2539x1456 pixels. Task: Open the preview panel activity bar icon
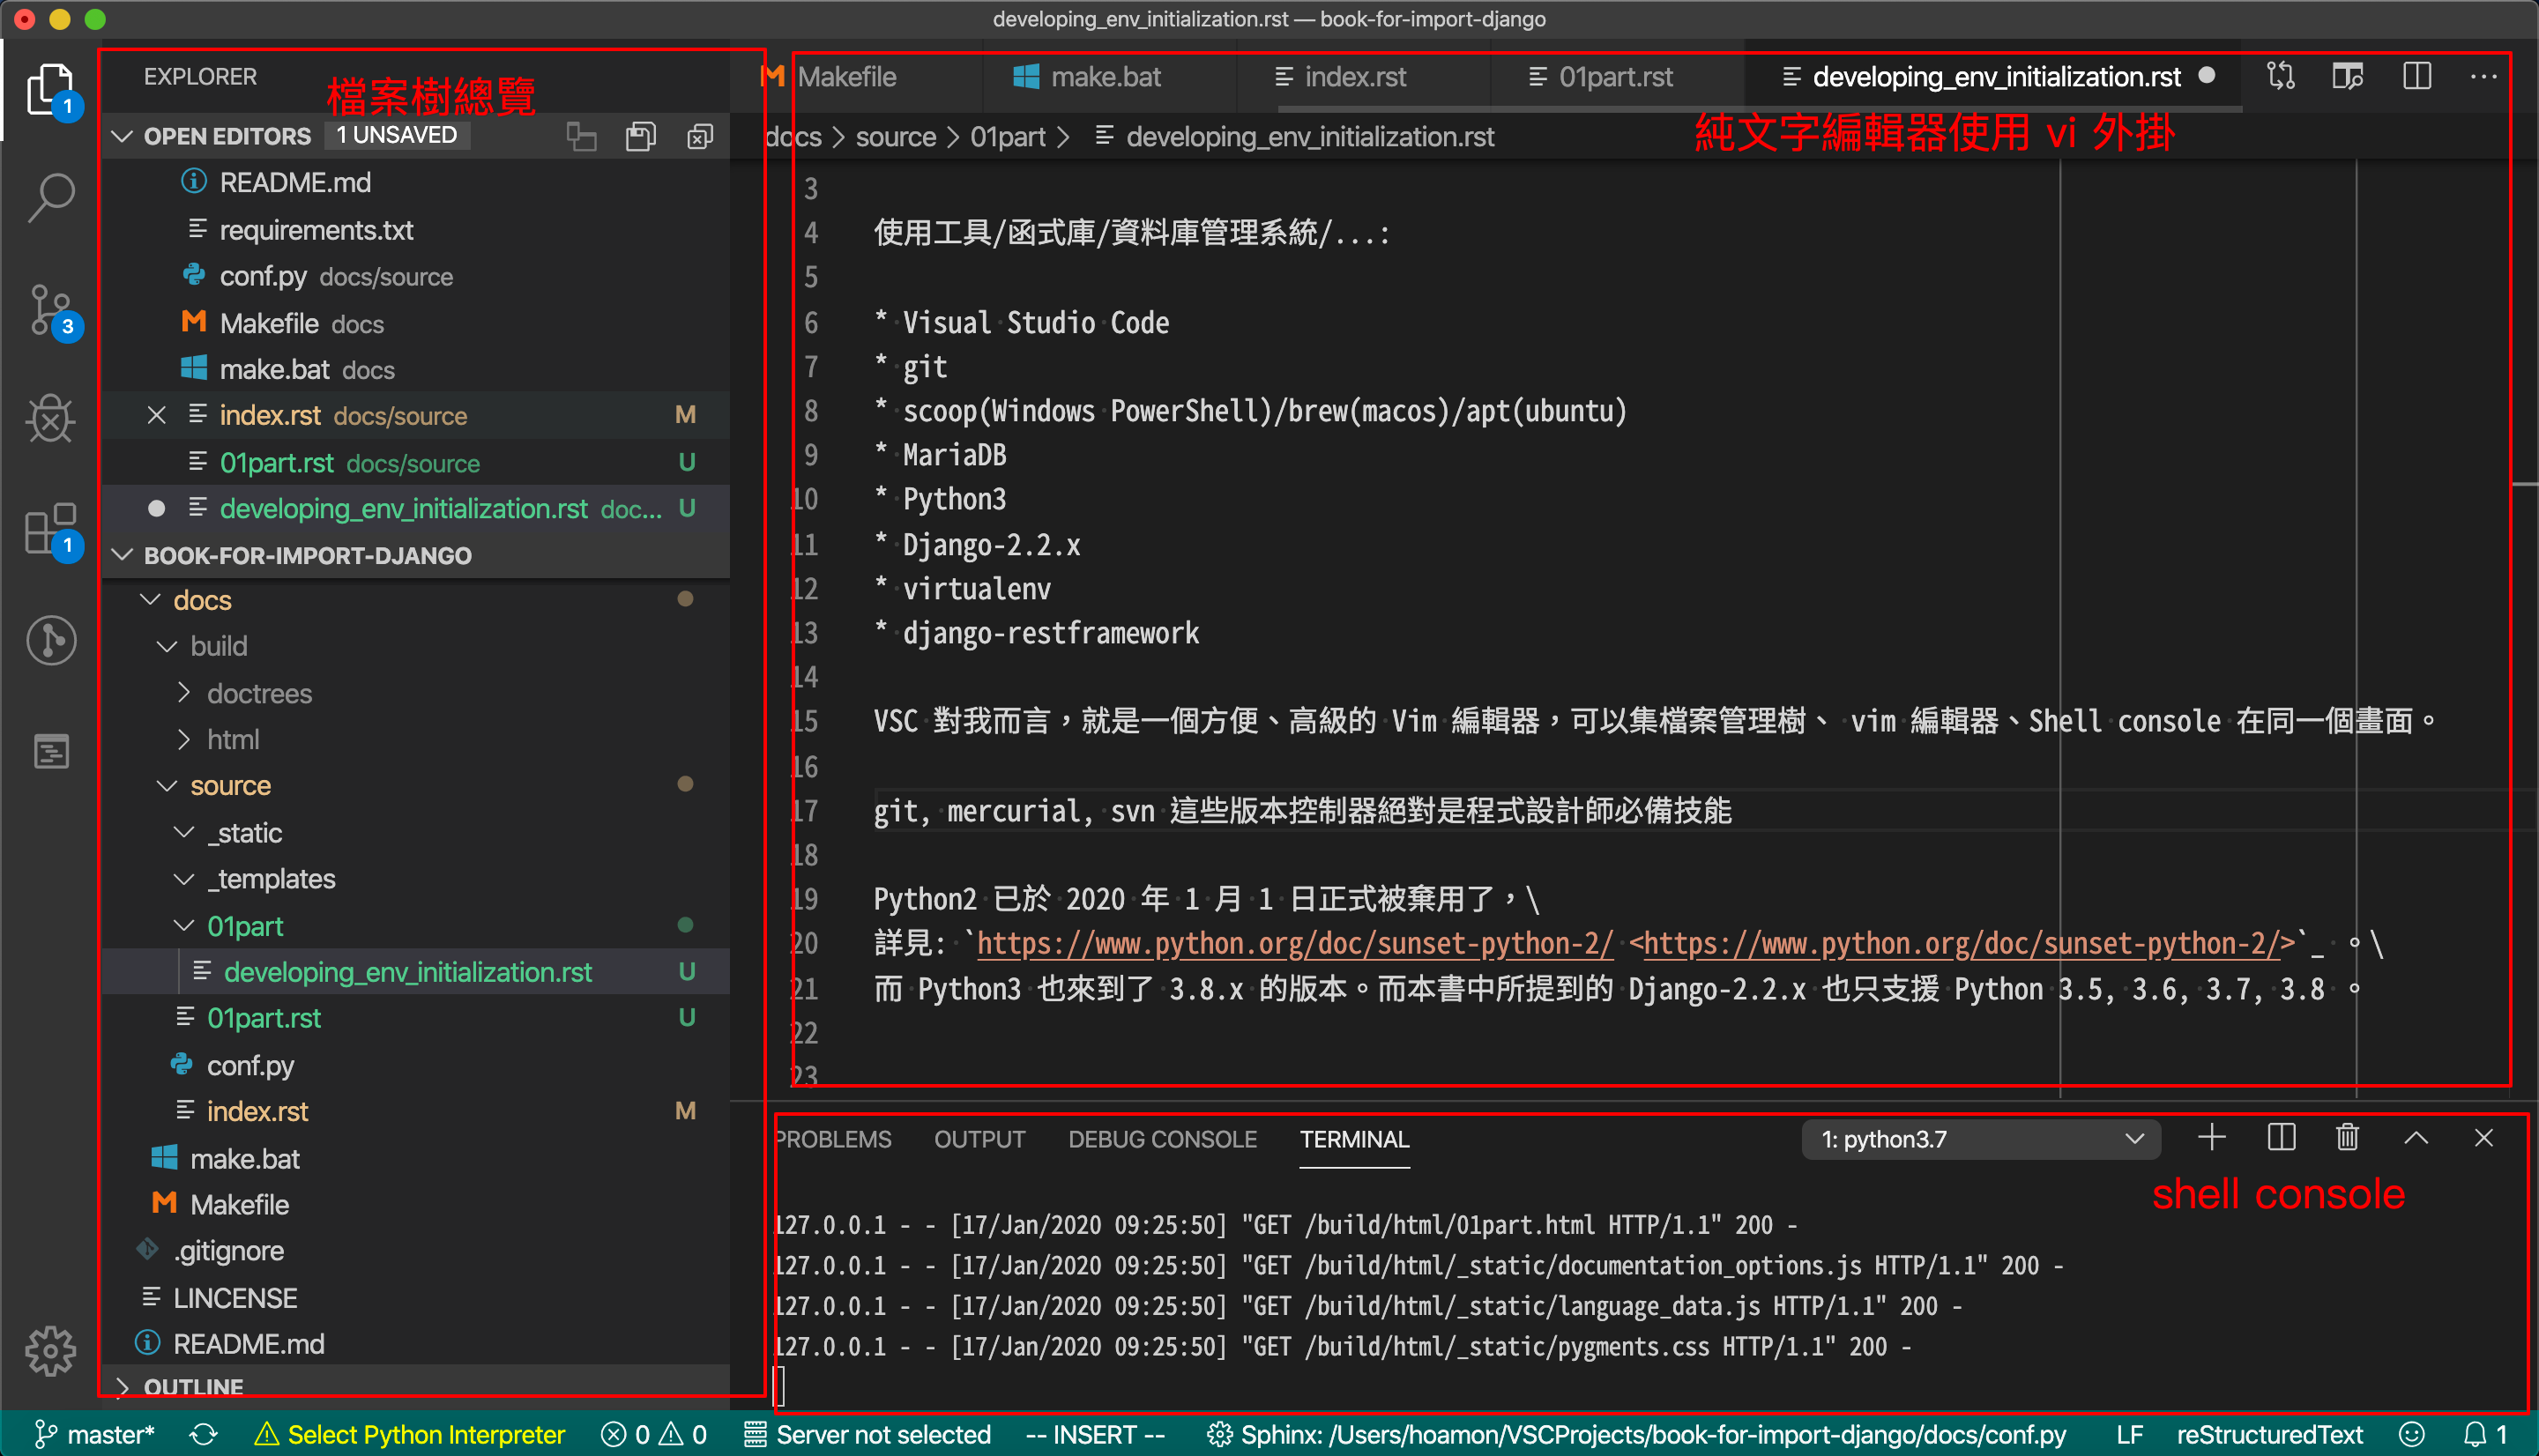50,751
